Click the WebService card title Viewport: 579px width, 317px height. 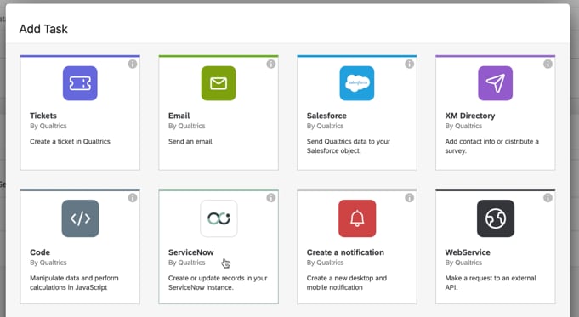click(x=468, y=252)
